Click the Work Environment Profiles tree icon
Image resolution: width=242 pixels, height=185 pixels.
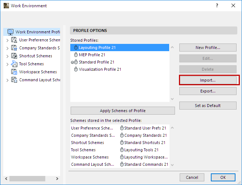(x=10, y=32)
